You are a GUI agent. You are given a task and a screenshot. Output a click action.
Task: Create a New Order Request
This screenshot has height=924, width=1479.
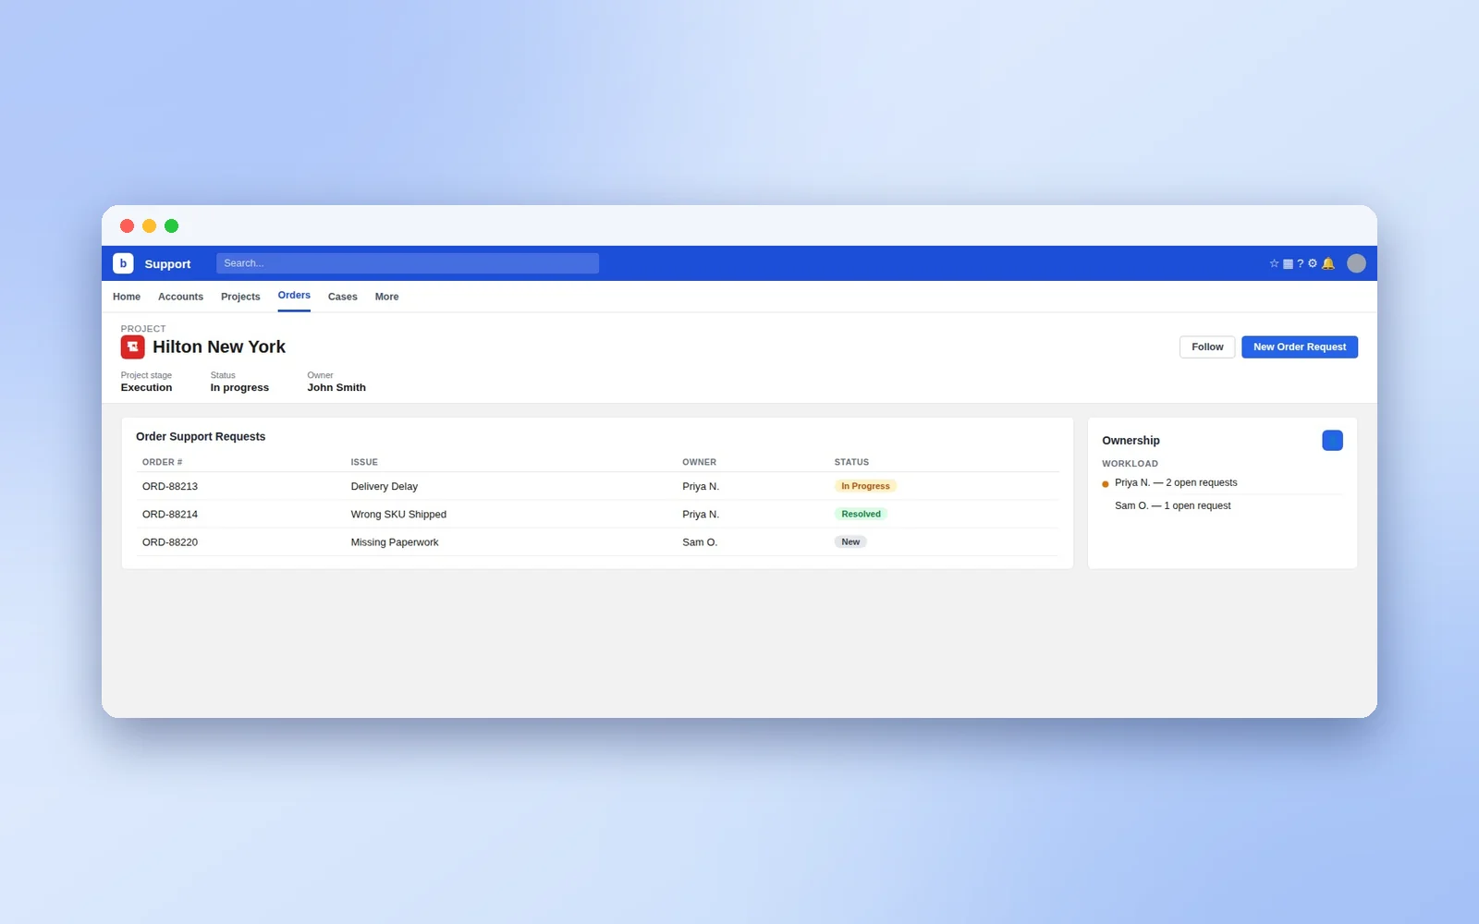click(x=1300, y=346)
